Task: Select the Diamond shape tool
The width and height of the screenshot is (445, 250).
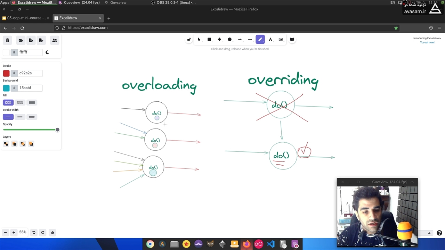Action: (219, 40)
